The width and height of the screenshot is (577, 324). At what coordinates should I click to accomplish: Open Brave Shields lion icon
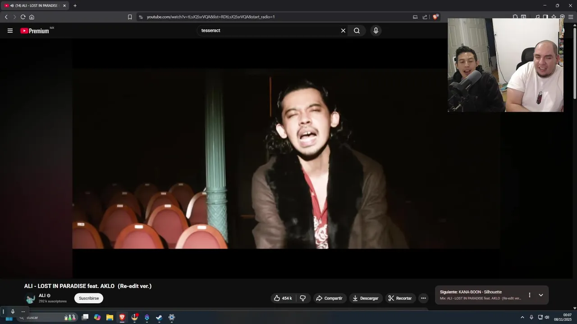435,17
